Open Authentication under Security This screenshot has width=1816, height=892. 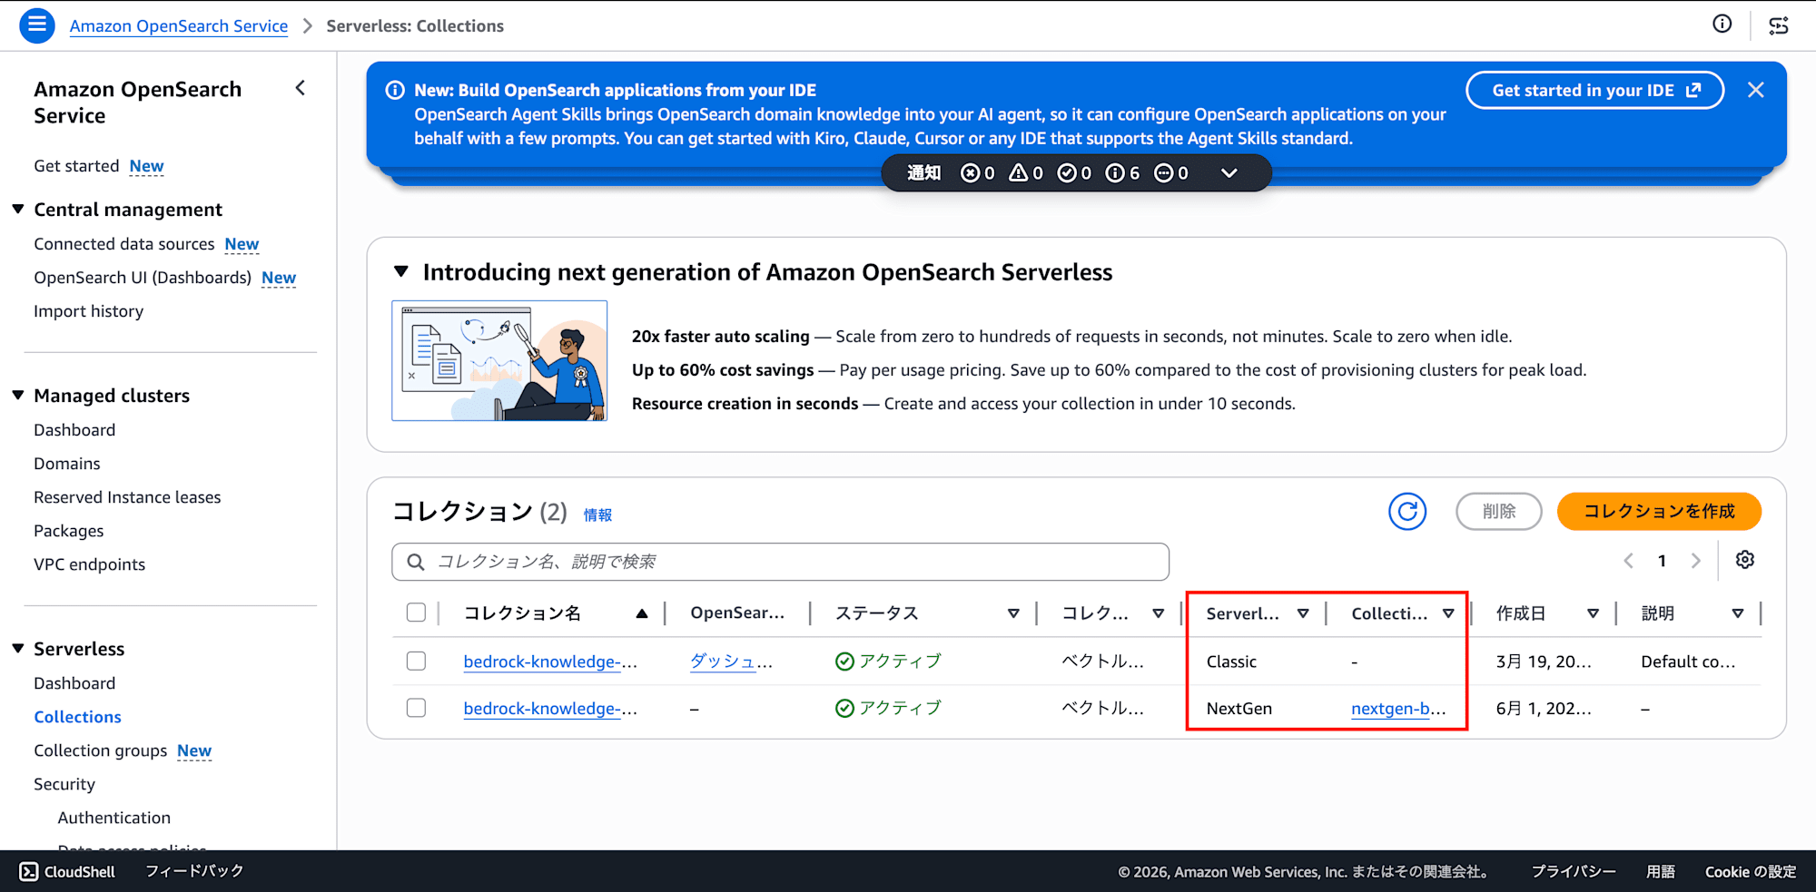click(113, 818)
